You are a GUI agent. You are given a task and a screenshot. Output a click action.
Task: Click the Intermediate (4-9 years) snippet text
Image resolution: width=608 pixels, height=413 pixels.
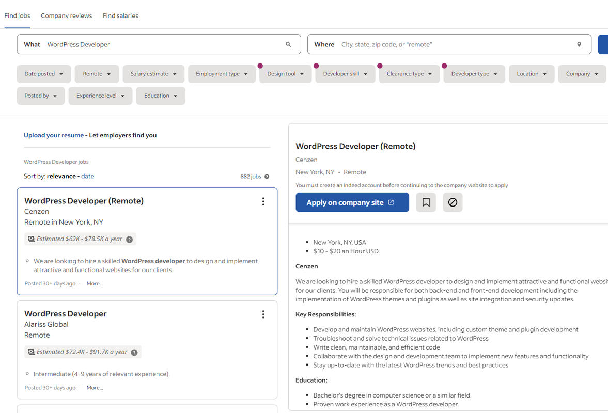tap(102, 374)
